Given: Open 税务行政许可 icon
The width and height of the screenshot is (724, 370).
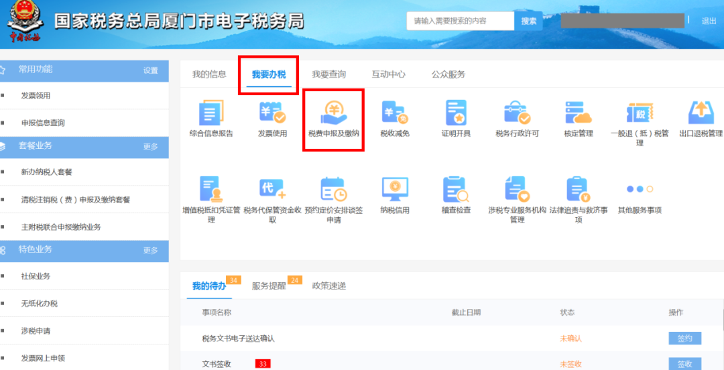Looking at the screenshot, I should click(x=517, y=113).
